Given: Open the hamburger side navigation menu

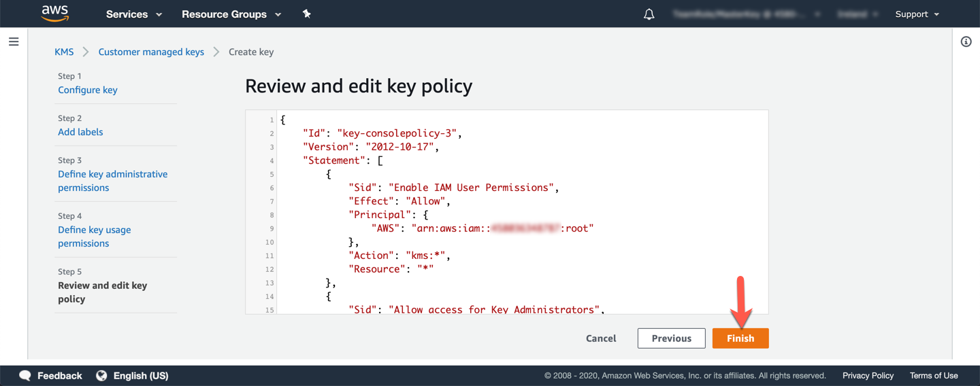Looking at the screenshot, I should (x=14, y=42).
